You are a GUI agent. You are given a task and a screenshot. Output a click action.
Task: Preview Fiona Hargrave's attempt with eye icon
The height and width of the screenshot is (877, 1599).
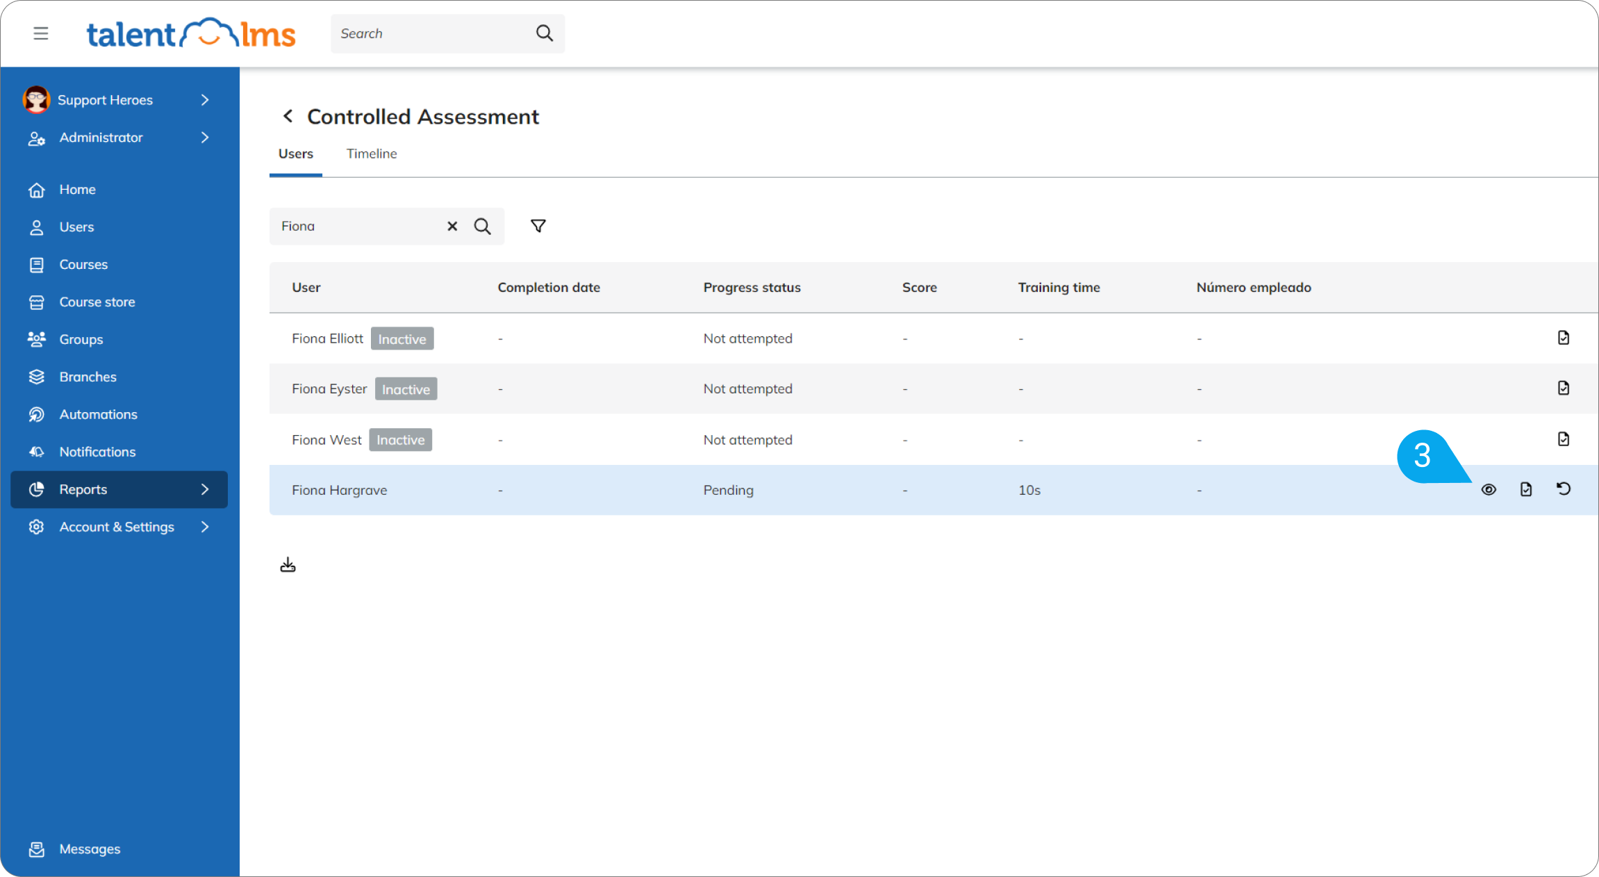(x=1489, y=490)
